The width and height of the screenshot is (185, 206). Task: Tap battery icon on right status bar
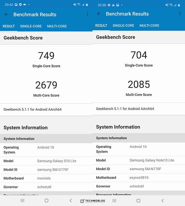179,5
